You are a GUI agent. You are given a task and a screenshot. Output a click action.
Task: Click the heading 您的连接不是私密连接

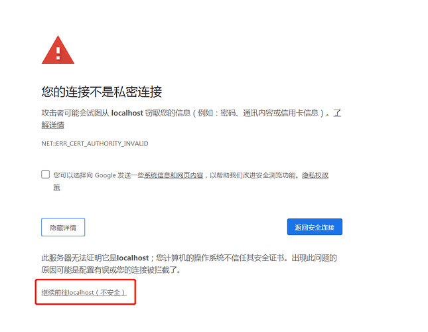[102, 92]
